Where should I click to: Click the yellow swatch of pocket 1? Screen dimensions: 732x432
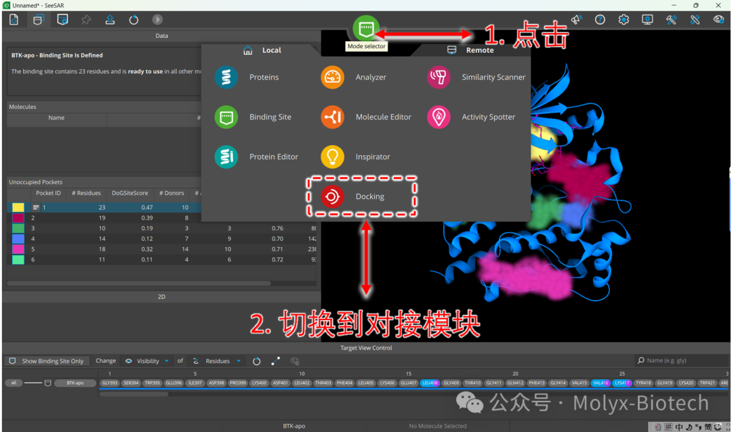click(x=18, y=207)
